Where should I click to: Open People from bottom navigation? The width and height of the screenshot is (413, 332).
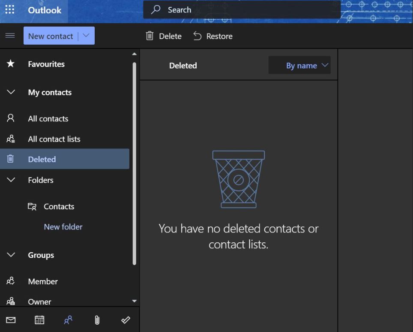click(68, 320)
